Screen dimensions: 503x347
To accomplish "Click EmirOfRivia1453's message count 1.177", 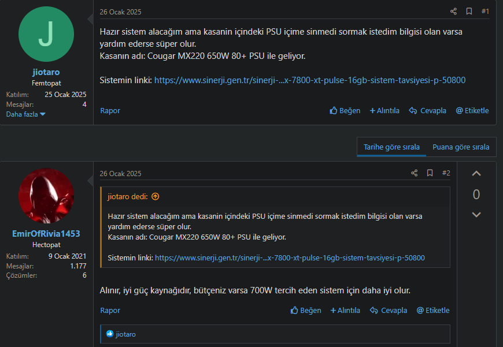I will pos(78,266).
